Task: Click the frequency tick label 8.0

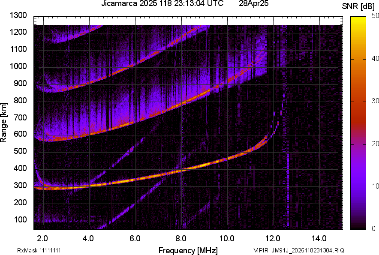Action: 181,239
